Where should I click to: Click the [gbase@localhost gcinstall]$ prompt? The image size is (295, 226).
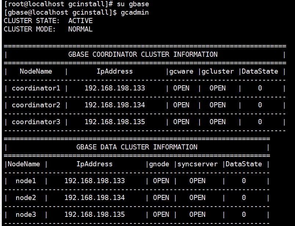(60, 12)
